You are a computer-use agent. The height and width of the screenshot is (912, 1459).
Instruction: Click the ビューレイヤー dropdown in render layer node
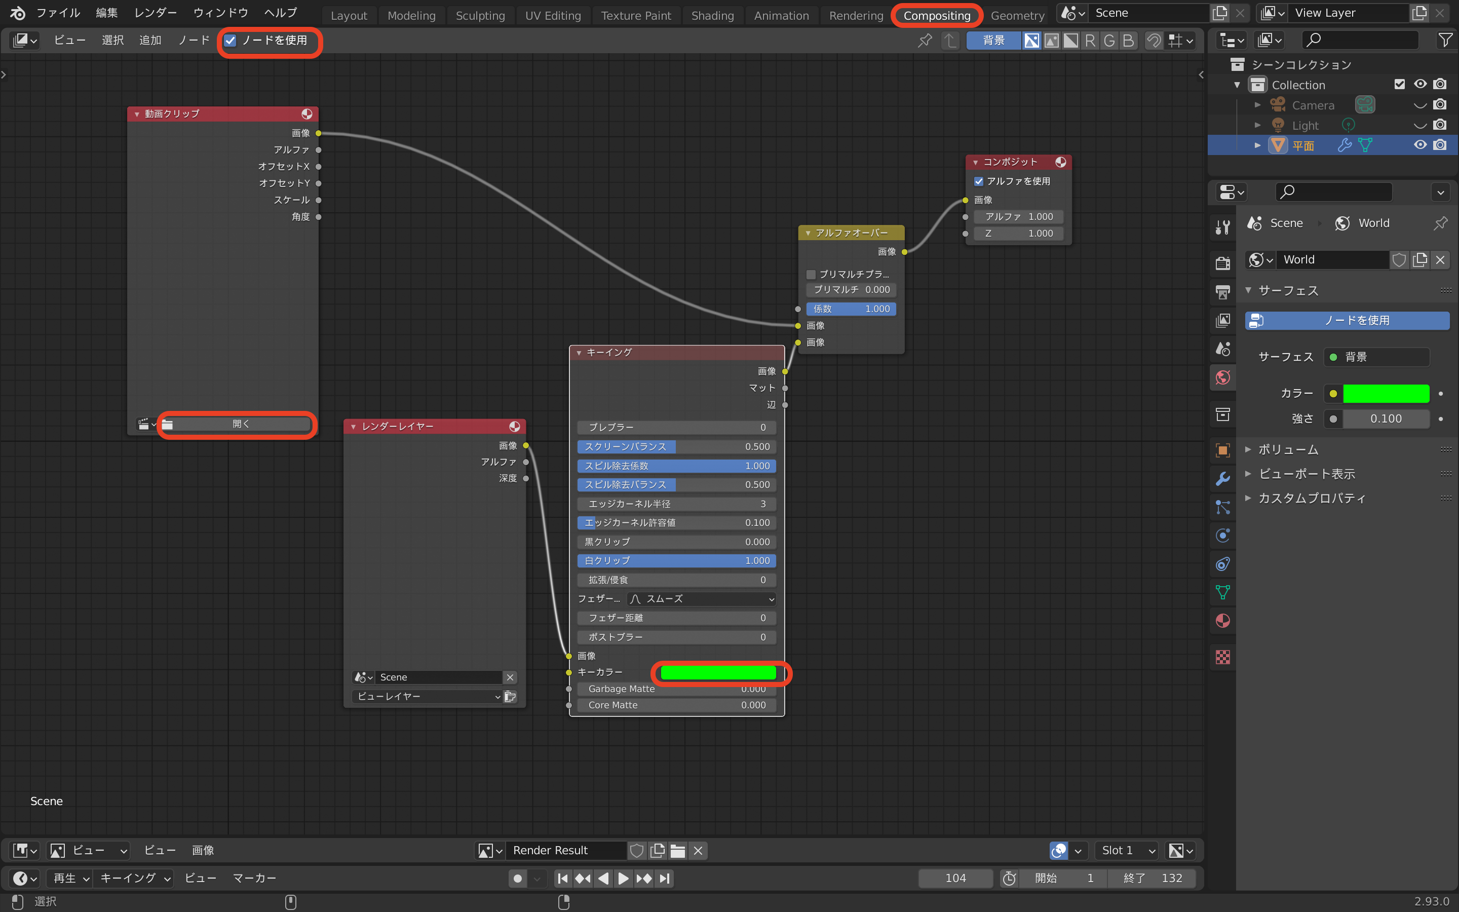coord(427,696)
